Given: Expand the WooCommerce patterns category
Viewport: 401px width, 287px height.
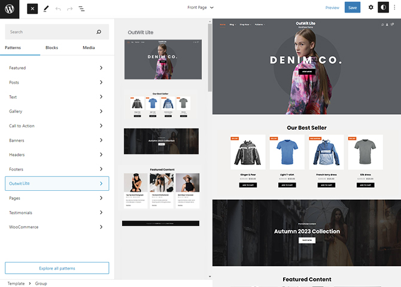Looking at the screenshot, I should pos(57,227).
